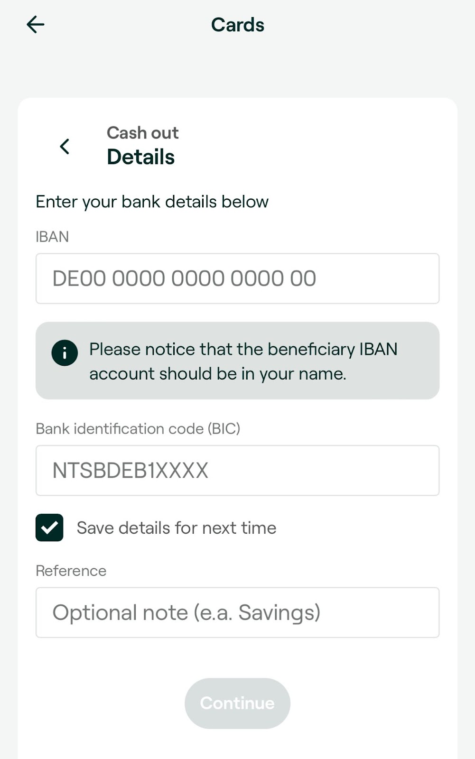Image resolution: width=475 pixels, height=759 pixels.
Task: Tap the 'Optional note (e.g. Savings)' placeholder
Action: tap(186, 612)
